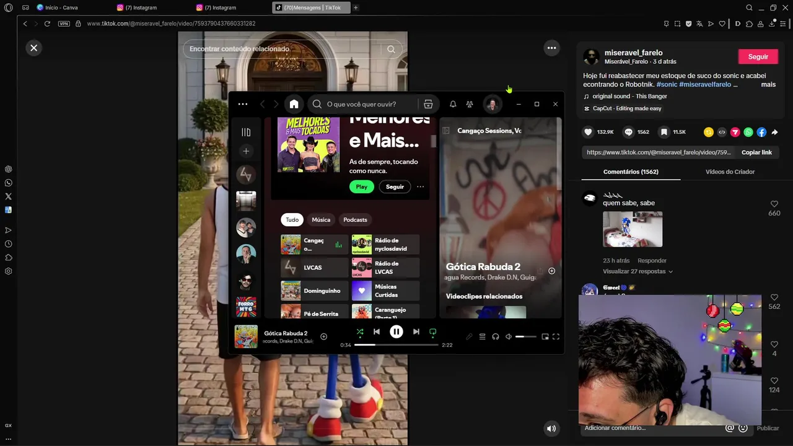The width and height of the screenshot is (793, 446).
Task: Mute Spotify volume speaker icon
Action: point(509,336)
